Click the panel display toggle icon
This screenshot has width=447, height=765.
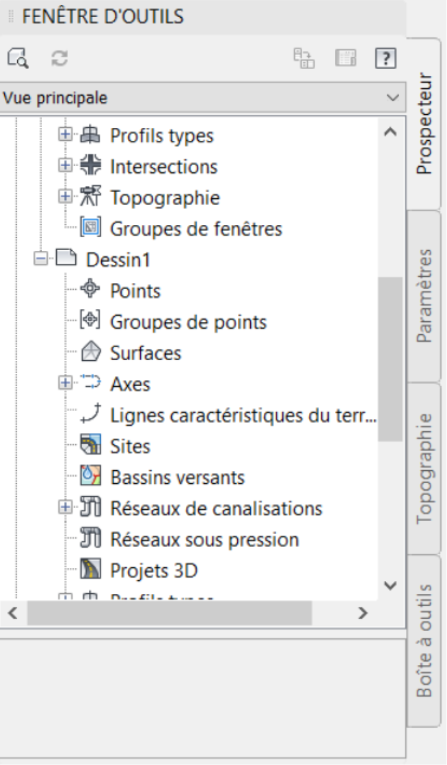tap(346, 58)
